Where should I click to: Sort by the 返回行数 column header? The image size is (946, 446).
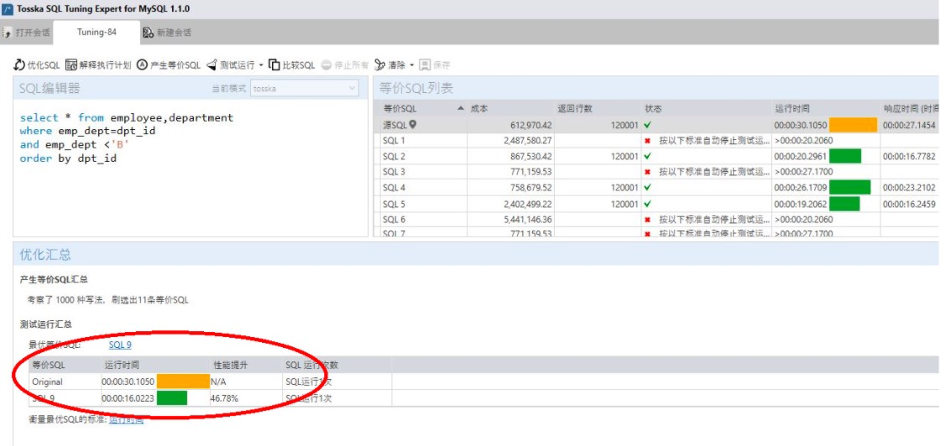tap(598, 109)
